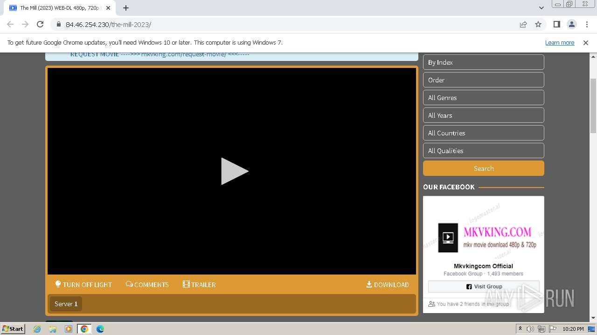The height and width of the screenshot is (335, 597).
Task: Expand the By Index dropdown
Action: point(483,62)
